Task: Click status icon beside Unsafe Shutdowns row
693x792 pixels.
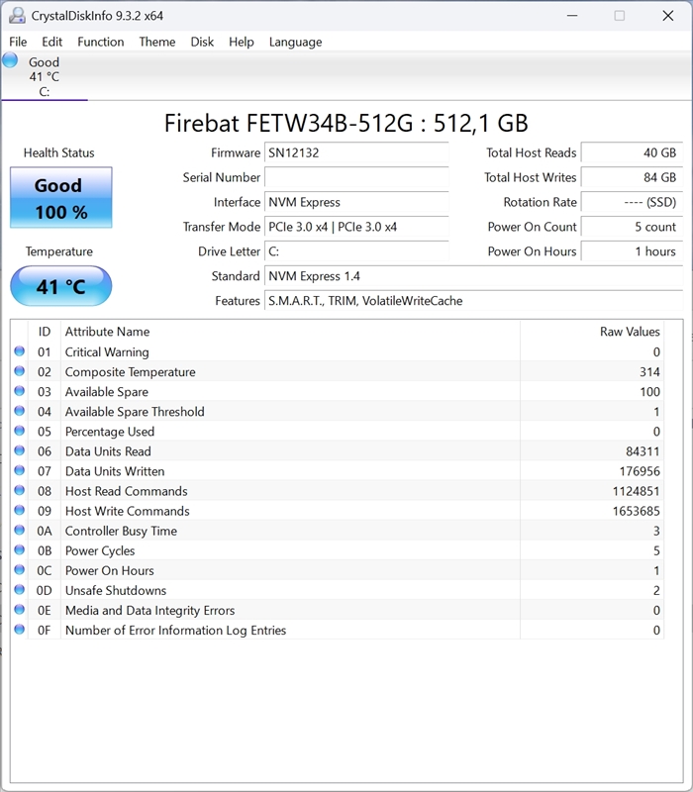Action: (20, 590)
